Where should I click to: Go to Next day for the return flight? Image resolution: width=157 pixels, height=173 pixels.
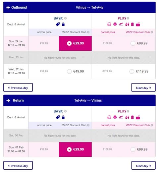pos(143,165)
